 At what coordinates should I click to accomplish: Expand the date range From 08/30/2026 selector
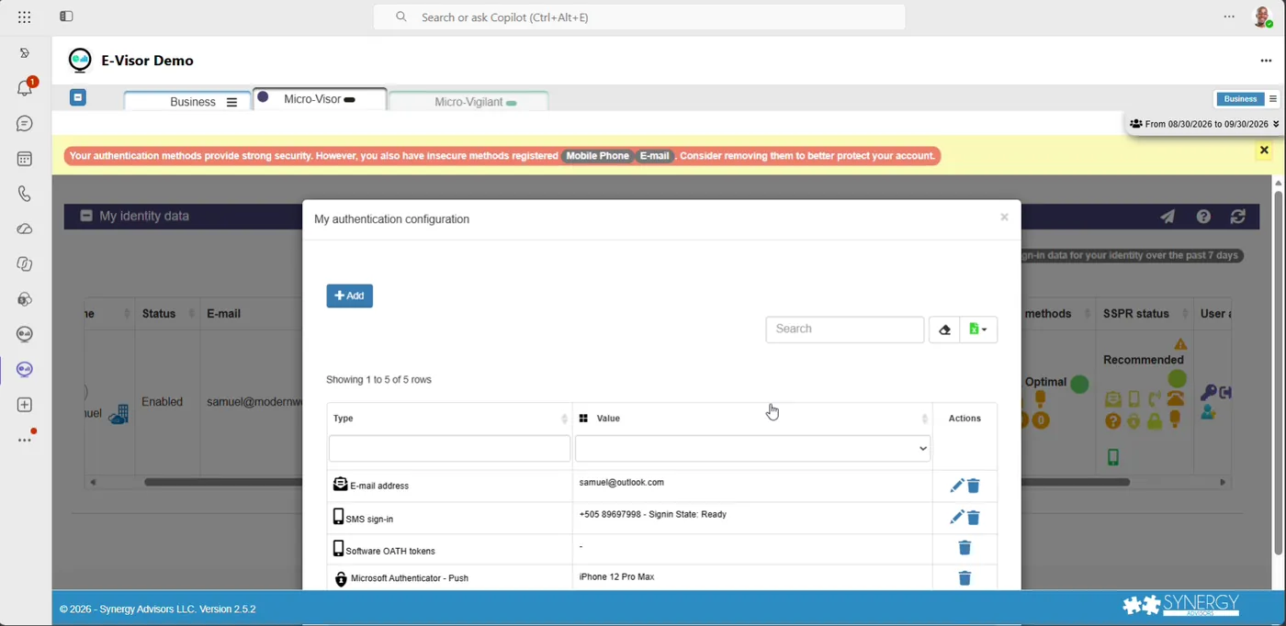click(x=1203, y=124)
